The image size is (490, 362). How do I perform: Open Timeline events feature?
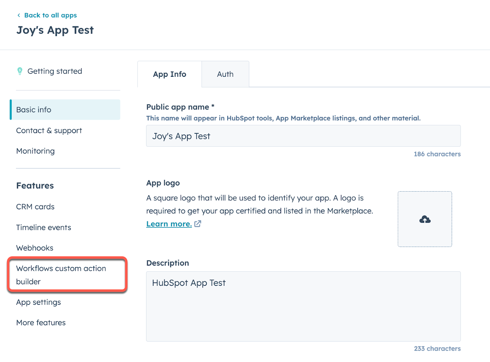[x=43, y=227]
